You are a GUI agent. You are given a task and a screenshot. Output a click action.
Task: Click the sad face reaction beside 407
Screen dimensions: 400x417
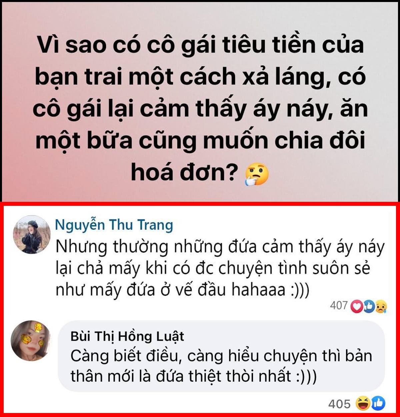[381, 307]
